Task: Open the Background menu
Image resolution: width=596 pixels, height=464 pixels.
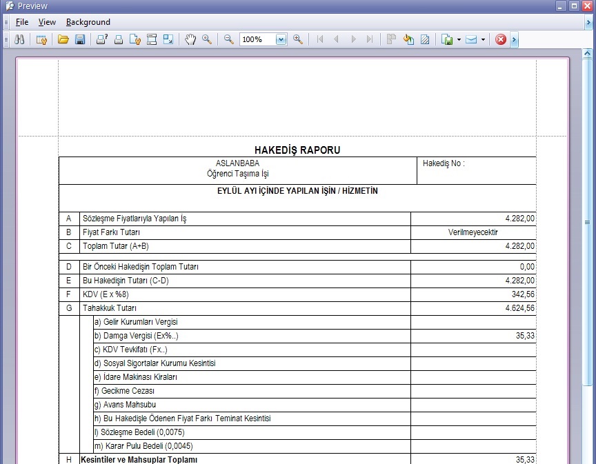Action: [88, 22]
